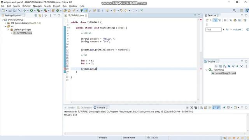Open the Display Selected Console dropdown

[232, 108]
